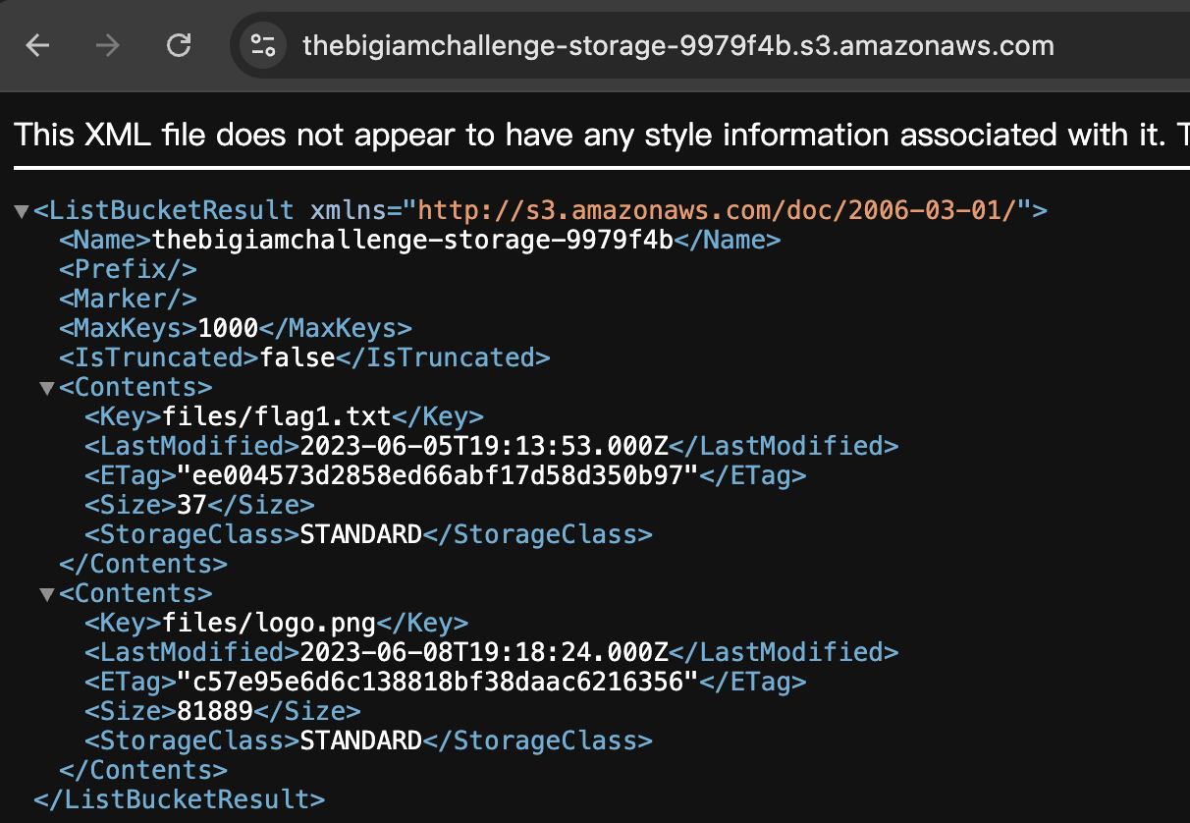This screenshot has height=823, width=1190.
Task: Click the bucket Name value text
Action: pos(413,240)
